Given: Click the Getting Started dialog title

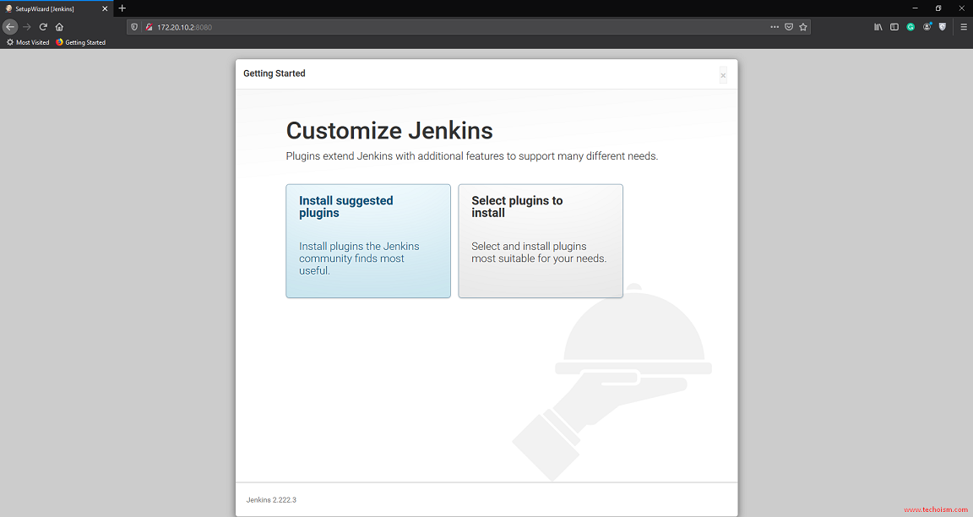Looking at the screenshot, I should click(275, 73).
